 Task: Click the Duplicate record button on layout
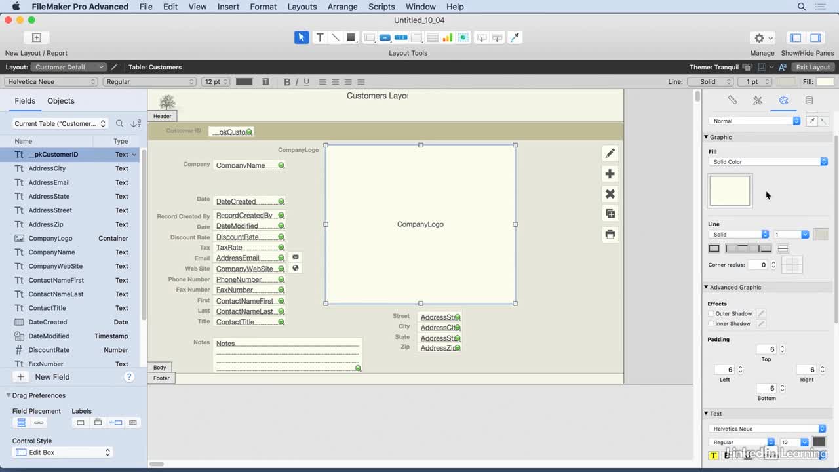pos(610,214)
